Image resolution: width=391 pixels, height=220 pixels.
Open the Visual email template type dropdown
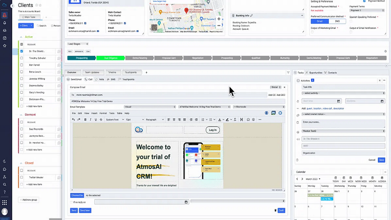pos(150,107)
